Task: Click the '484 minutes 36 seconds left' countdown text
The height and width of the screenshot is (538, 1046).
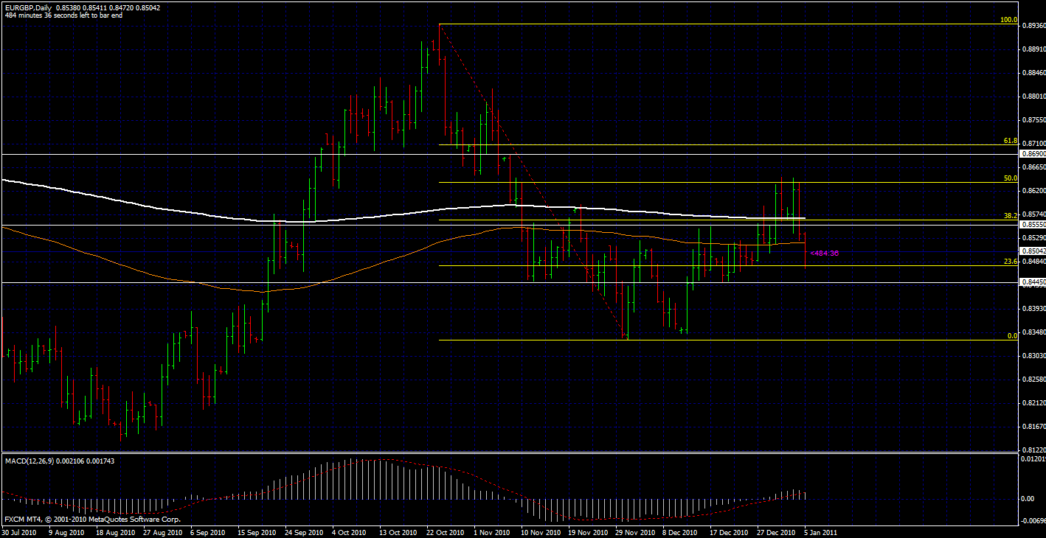Action: pyautogui.click(x=63, y=15)
